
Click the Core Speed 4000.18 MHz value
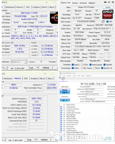[20, 46]
